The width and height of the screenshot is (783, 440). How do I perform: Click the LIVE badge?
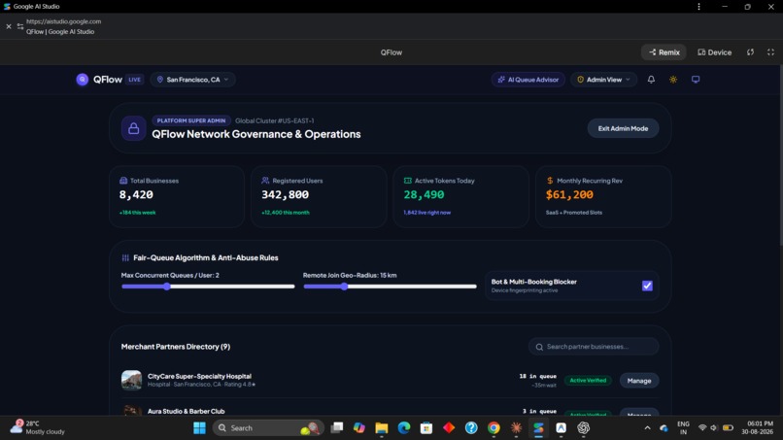[134, 80]
